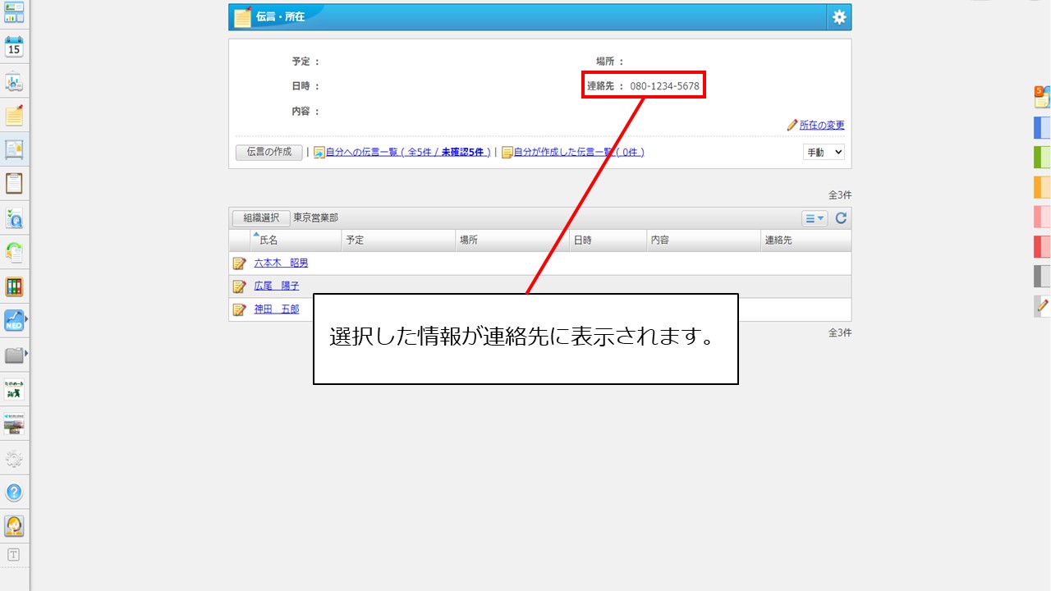Image resolution: width=1051 pixels, height=591 pixels.
Task: Open the calendar app from the left sidebar
Action: pyautogui.click(x=14, y=47)
